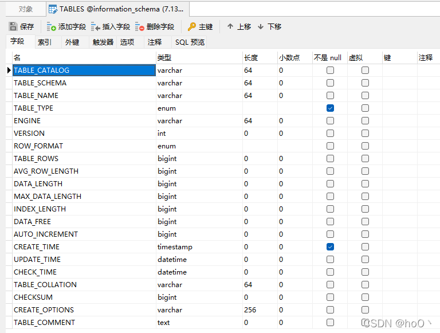The width and height of the screenshot is (440, 333).
Task: Enable Not null for TABLE_COMMENT
Action: click(330, 322)
